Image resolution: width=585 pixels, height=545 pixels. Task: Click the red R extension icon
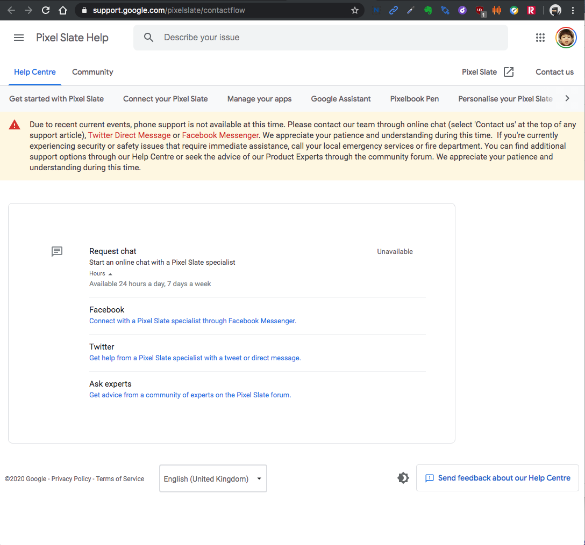click(x=531, y=10)
